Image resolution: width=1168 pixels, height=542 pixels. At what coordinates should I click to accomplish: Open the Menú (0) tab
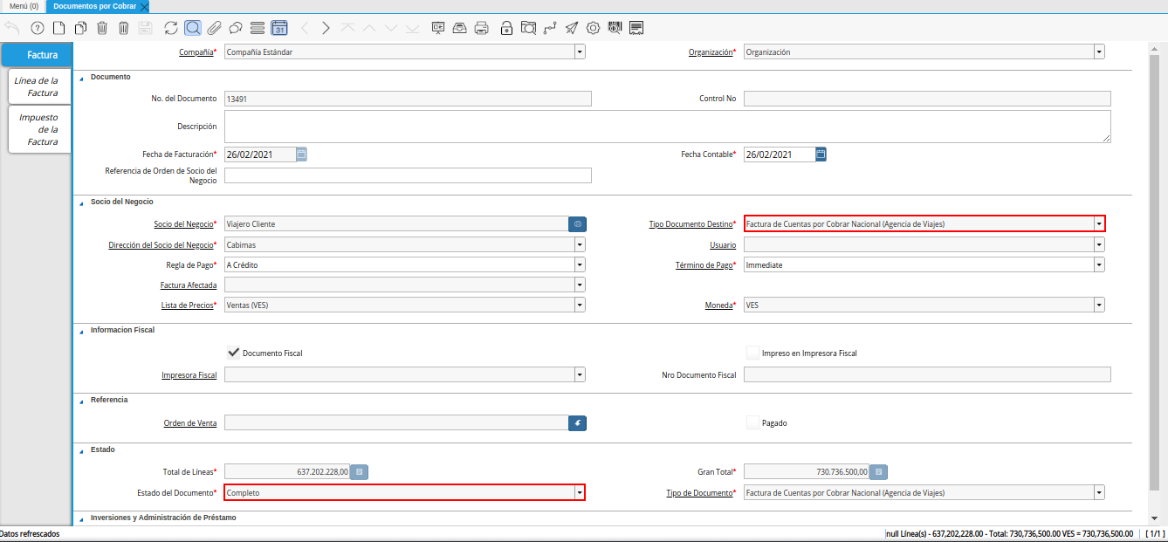tap(24, 6)
